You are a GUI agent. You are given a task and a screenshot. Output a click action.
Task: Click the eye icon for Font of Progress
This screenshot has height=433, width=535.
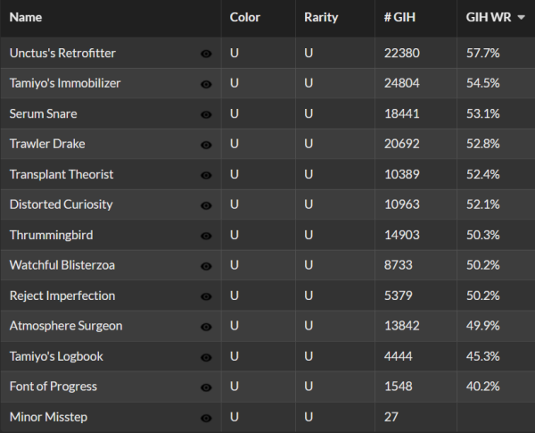click(x=206, y=387)
